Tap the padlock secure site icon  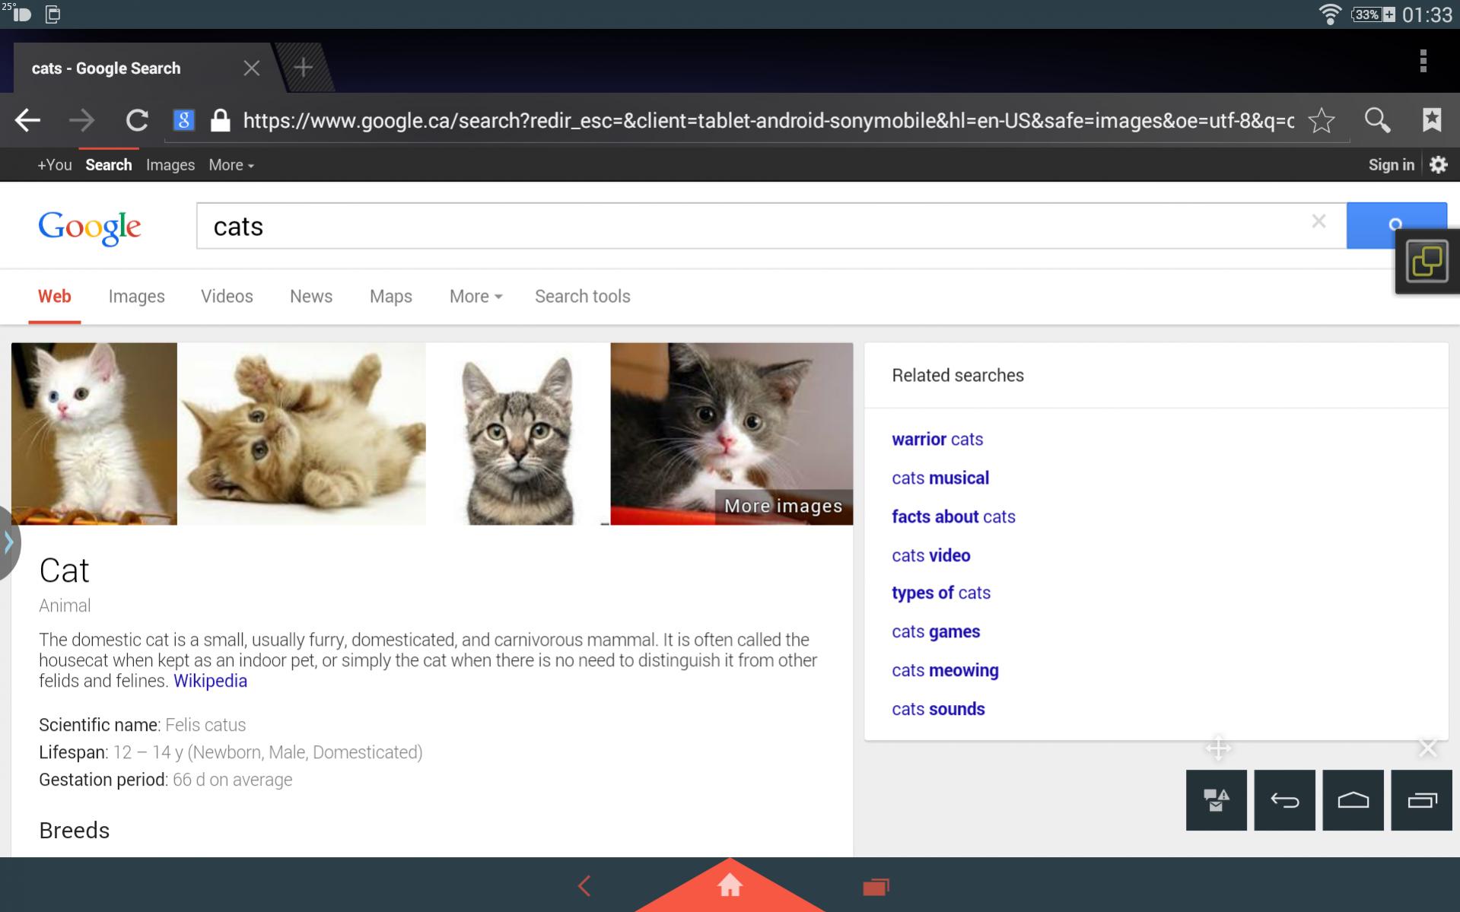(x=221, y=120)
